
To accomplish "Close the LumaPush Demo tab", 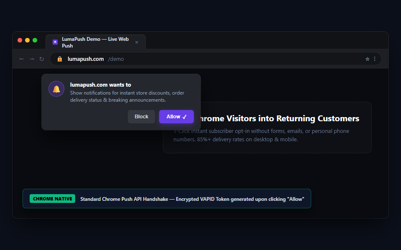I will tap(137, 42).
